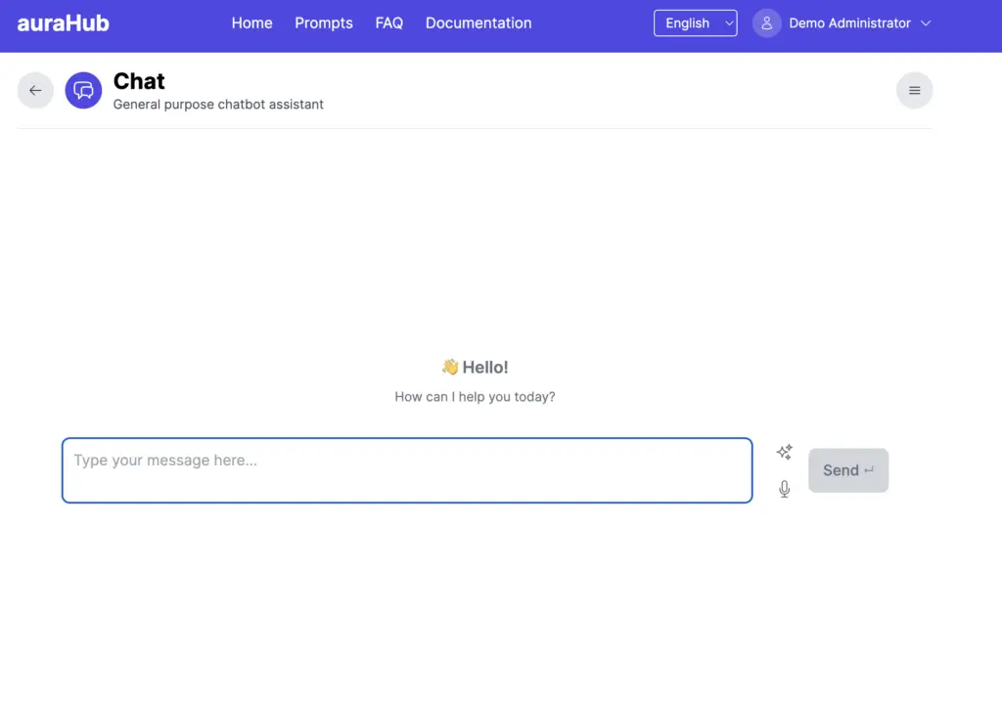The image size is (1002, 702).
Task: Activate the microphone voice input icon
Action: coord(784,489)
